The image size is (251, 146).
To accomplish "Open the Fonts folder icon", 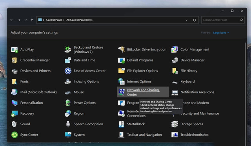I will 15,81.
